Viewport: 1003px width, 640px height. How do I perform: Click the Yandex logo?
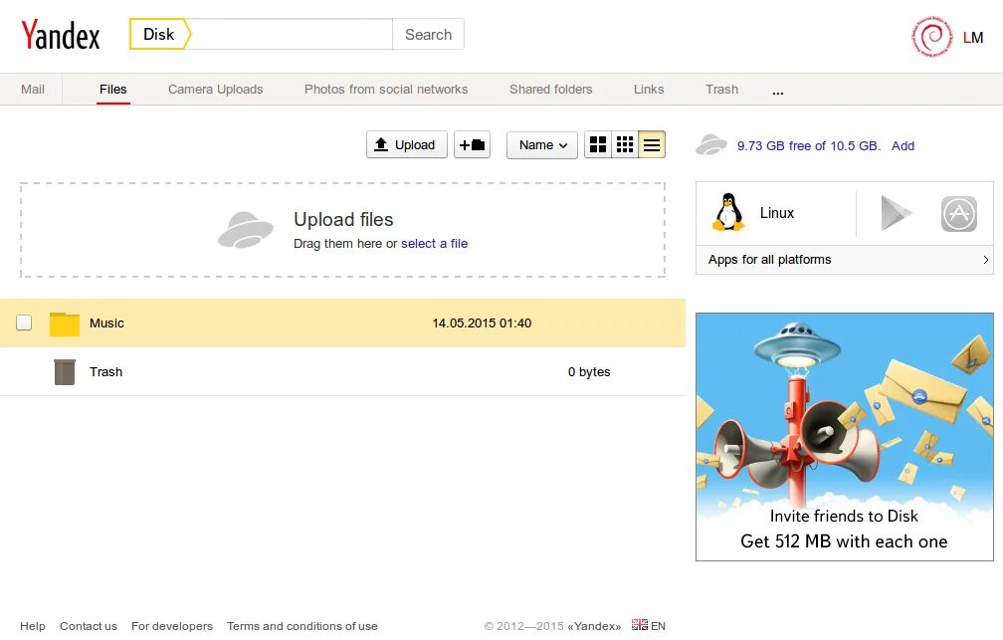(60, 35)
